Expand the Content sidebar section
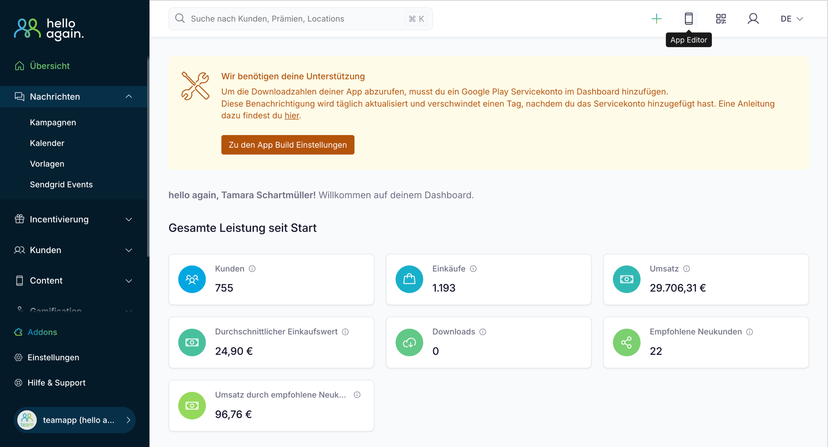This screenshot has height=447, width=828. [x=129, y=281]
